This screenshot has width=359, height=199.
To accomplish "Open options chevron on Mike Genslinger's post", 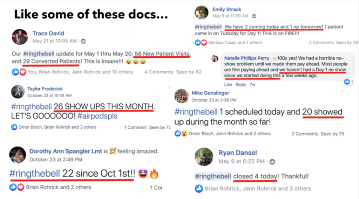I will (343, 91).
